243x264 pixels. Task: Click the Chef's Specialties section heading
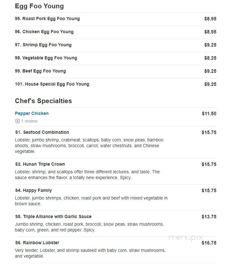point(43,101)
